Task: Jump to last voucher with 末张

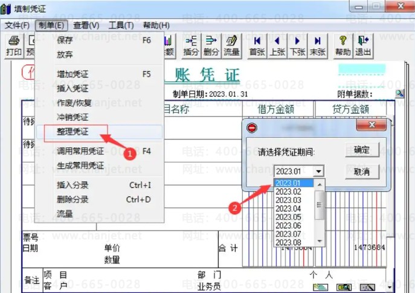Action: [x=317, y=46]
